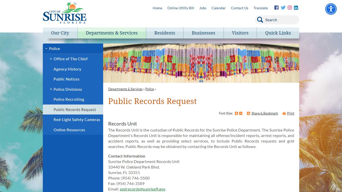342x192 pixels.
Task: Visit the city's Facebook page
Action: (x=276, y=7)
